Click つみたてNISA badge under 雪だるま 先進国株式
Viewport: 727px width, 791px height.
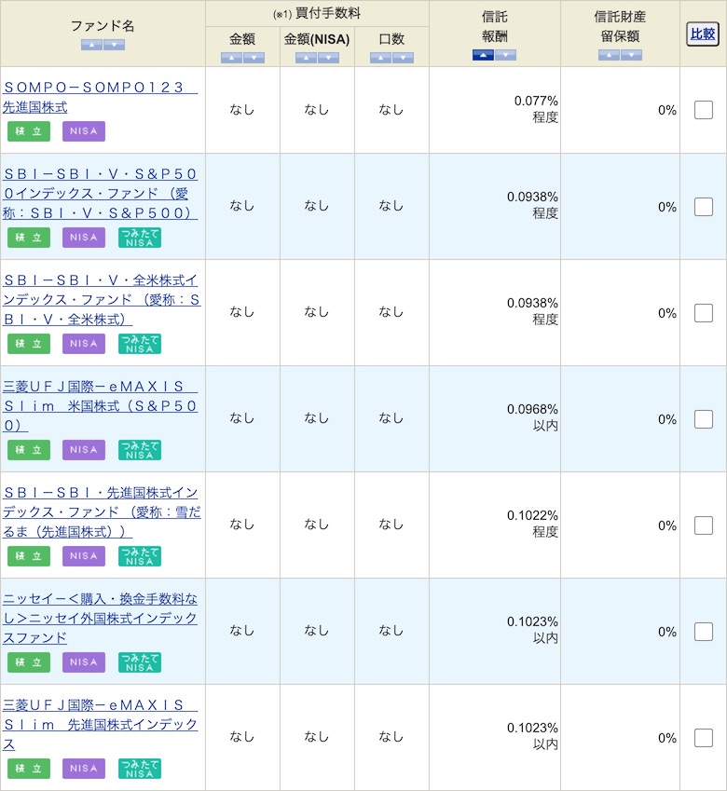pyautogui.click(x=140, y=556)
